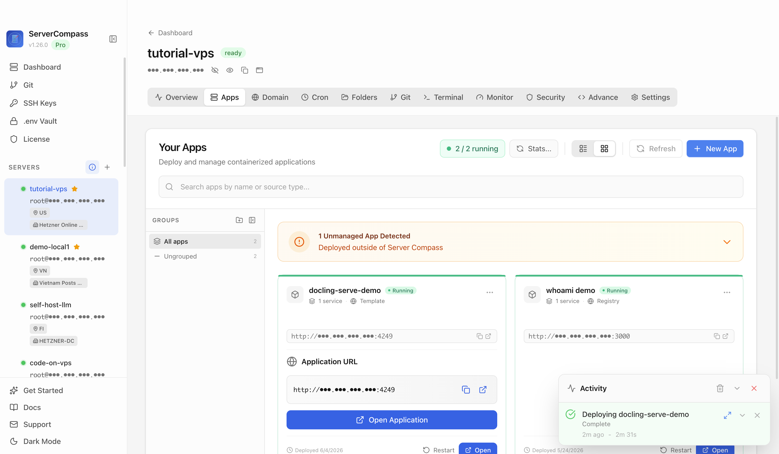Open the server window icon beside copy
This screenshot has width=779, height=454.
click(x=259, y=70)
